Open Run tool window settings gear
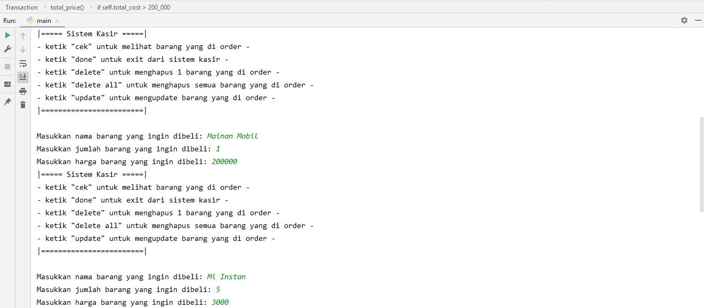 coord(684,20)
